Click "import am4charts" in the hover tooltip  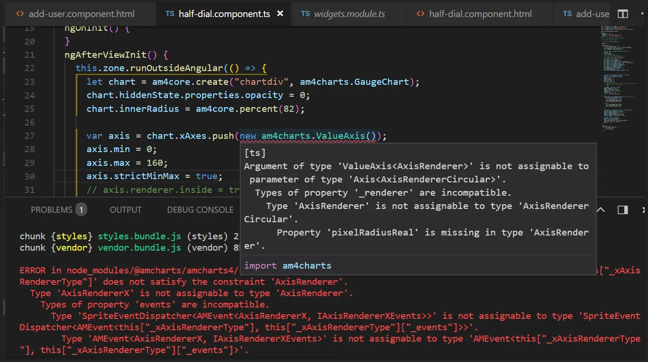tap(288, 265)
